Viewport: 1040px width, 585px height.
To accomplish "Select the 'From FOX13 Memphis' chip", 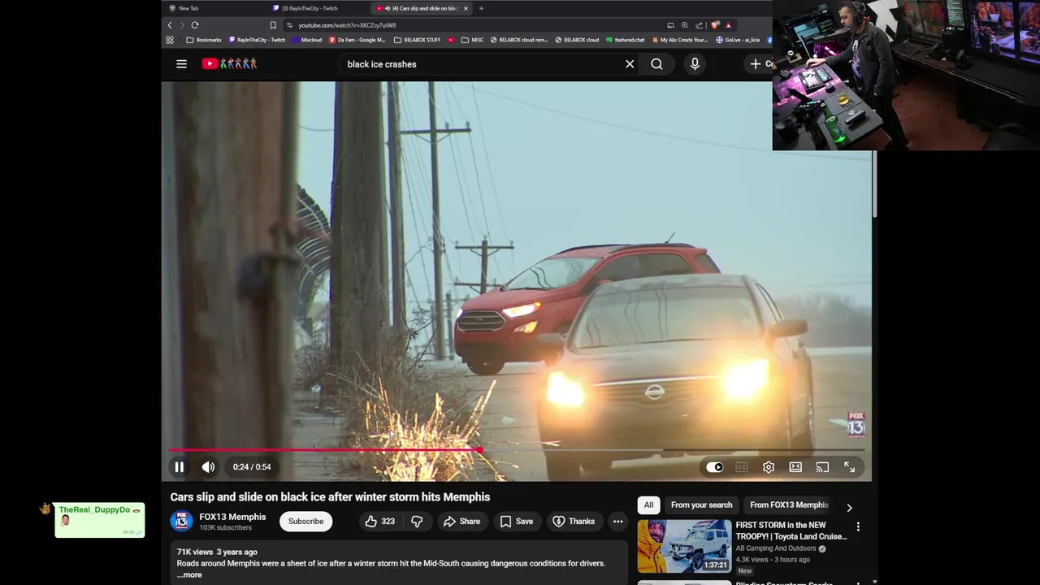I will pos(788,505).
